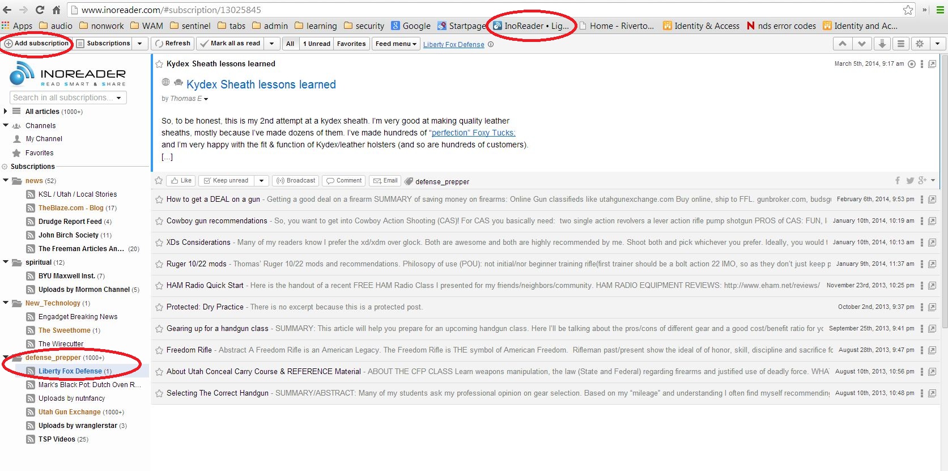Open the Subscriptions toolbar button

[x=104, y=44]
